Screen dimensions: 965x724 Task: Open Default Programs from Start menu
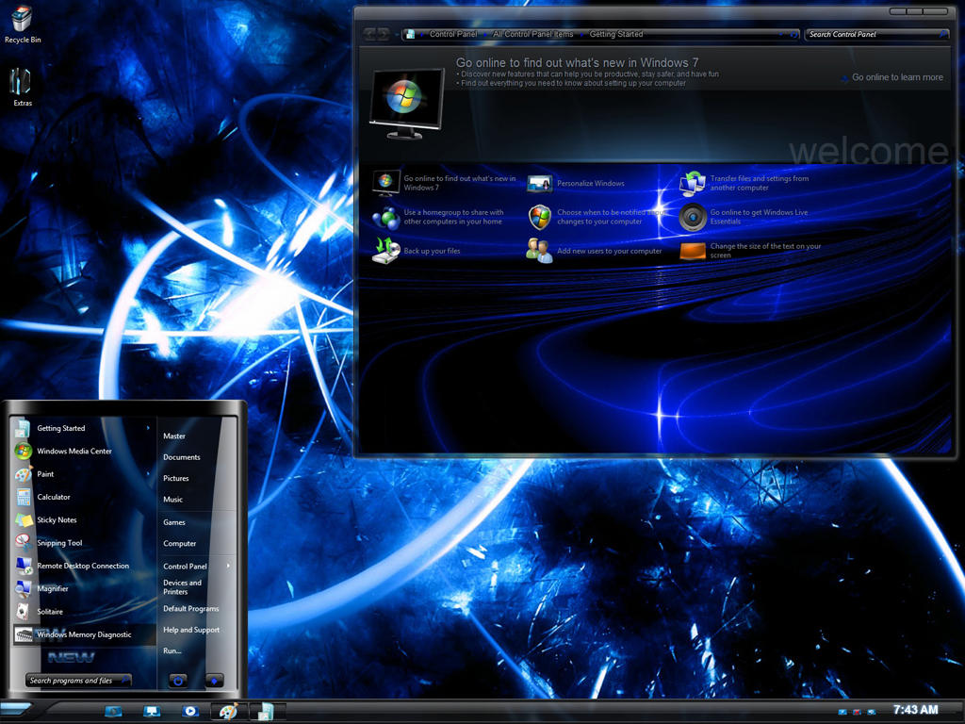tap(190, 608)
